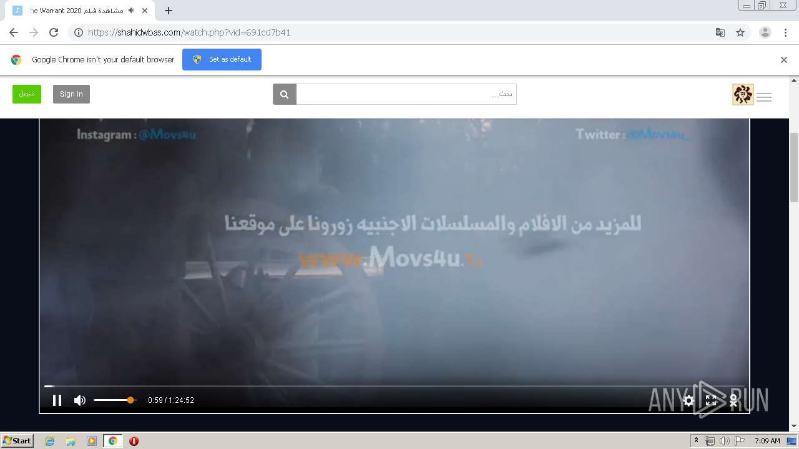Open a new browser tab
The width and height of the screenshot is (799, 449).
[169, 11]
